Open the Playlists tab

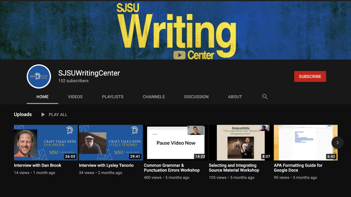(x=113, y=97)
